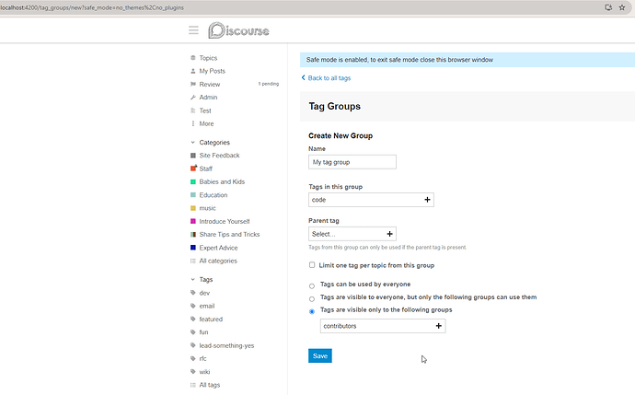Click the Test list icon
This screenshot has height=395, width=635.
[x=193, y=110]
